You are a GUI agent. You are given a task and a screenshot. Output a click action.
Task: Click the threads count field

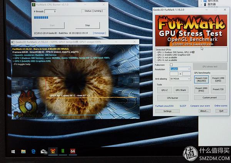pos(50,11)
